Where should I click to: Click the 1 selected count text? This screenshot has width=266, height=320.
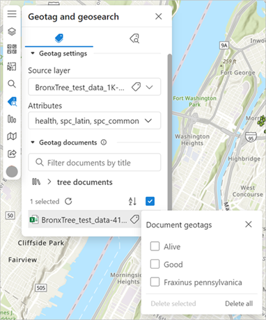click(x=45, y=202)
